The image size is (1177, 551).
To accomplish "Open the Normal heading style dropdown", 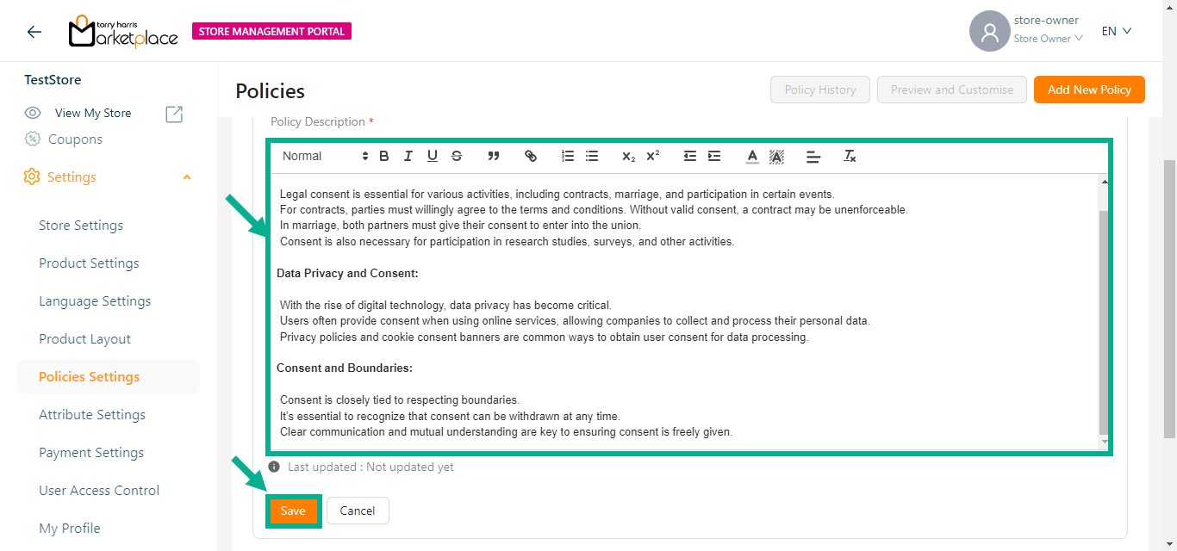I will pos(325,156).
